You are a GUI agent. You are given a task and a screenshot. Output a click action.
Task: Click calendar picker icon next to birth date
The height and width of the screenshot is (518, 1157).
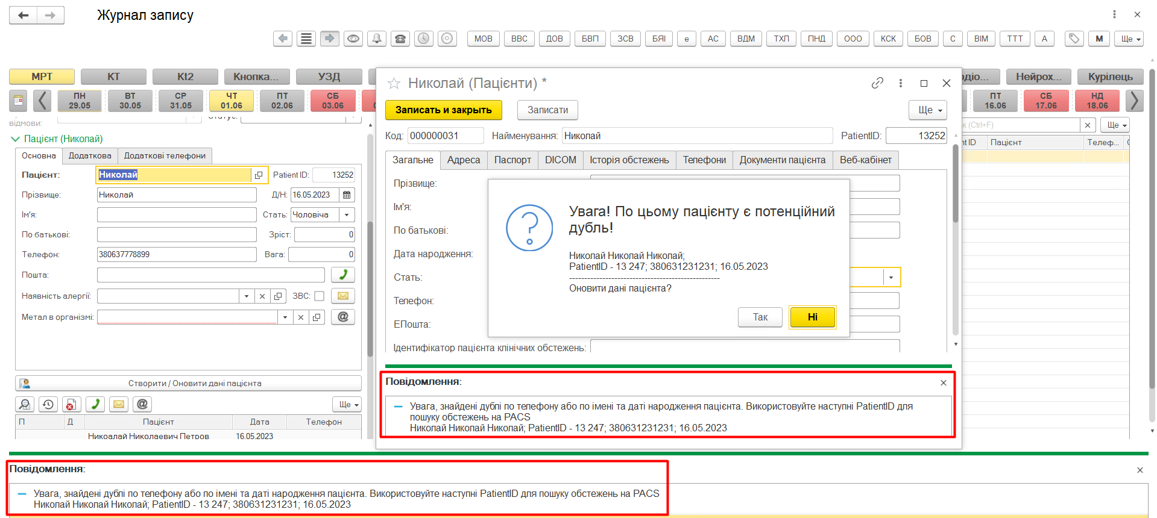[347, 195]
